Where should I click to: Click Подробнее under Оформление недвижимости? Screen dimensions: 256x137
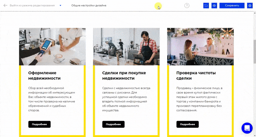coord(39,124)
